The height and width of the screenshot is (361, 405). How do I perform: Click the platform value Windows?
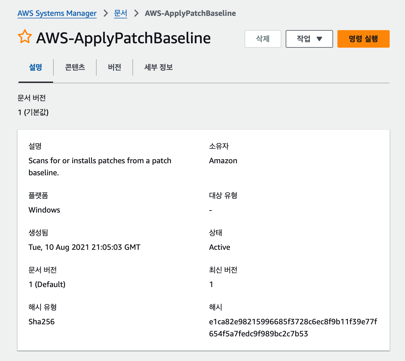point(44,210)
